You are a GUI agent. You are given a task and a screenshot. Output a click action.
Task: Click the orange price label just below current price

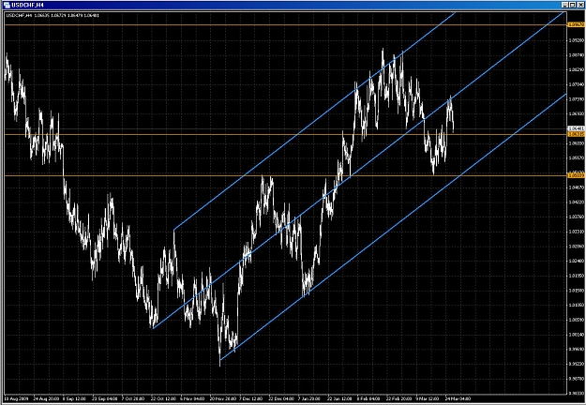pyautogui.click(x=576, y=134)
